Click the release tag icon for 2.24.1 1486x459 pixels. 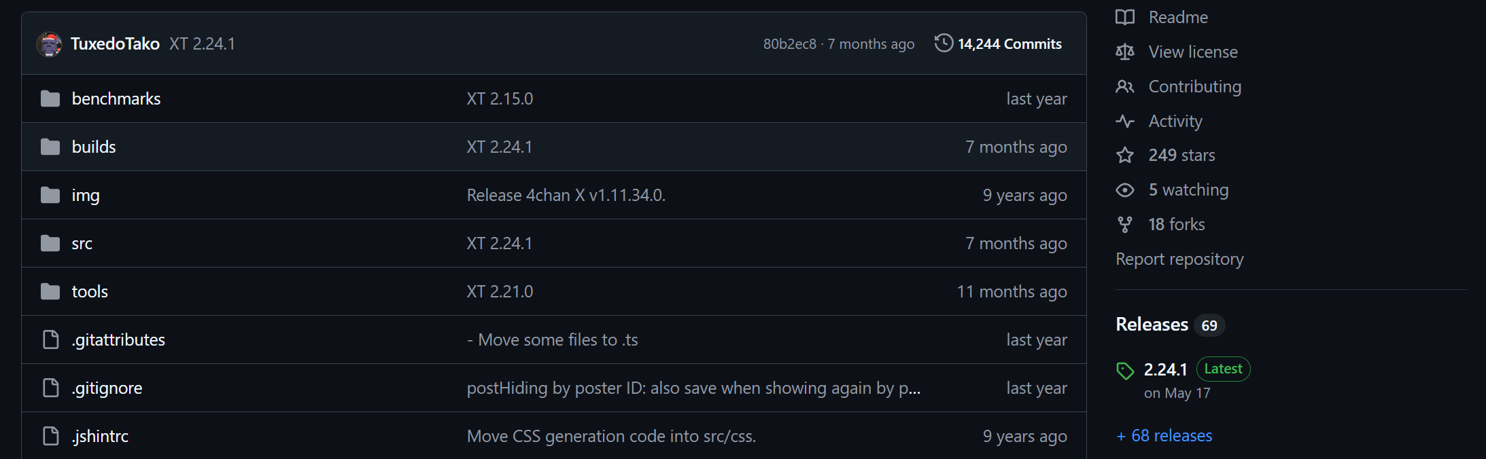pos(1125,371)
